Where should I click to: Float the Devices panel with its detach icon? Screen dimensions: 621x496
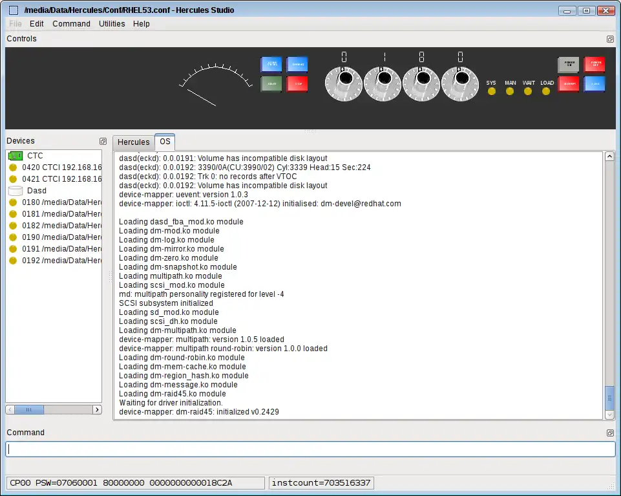pos(103,141)
